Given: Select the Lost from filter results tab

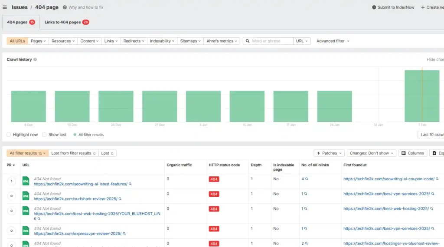Looking at the screenshot, I should (x=73, y=153).
